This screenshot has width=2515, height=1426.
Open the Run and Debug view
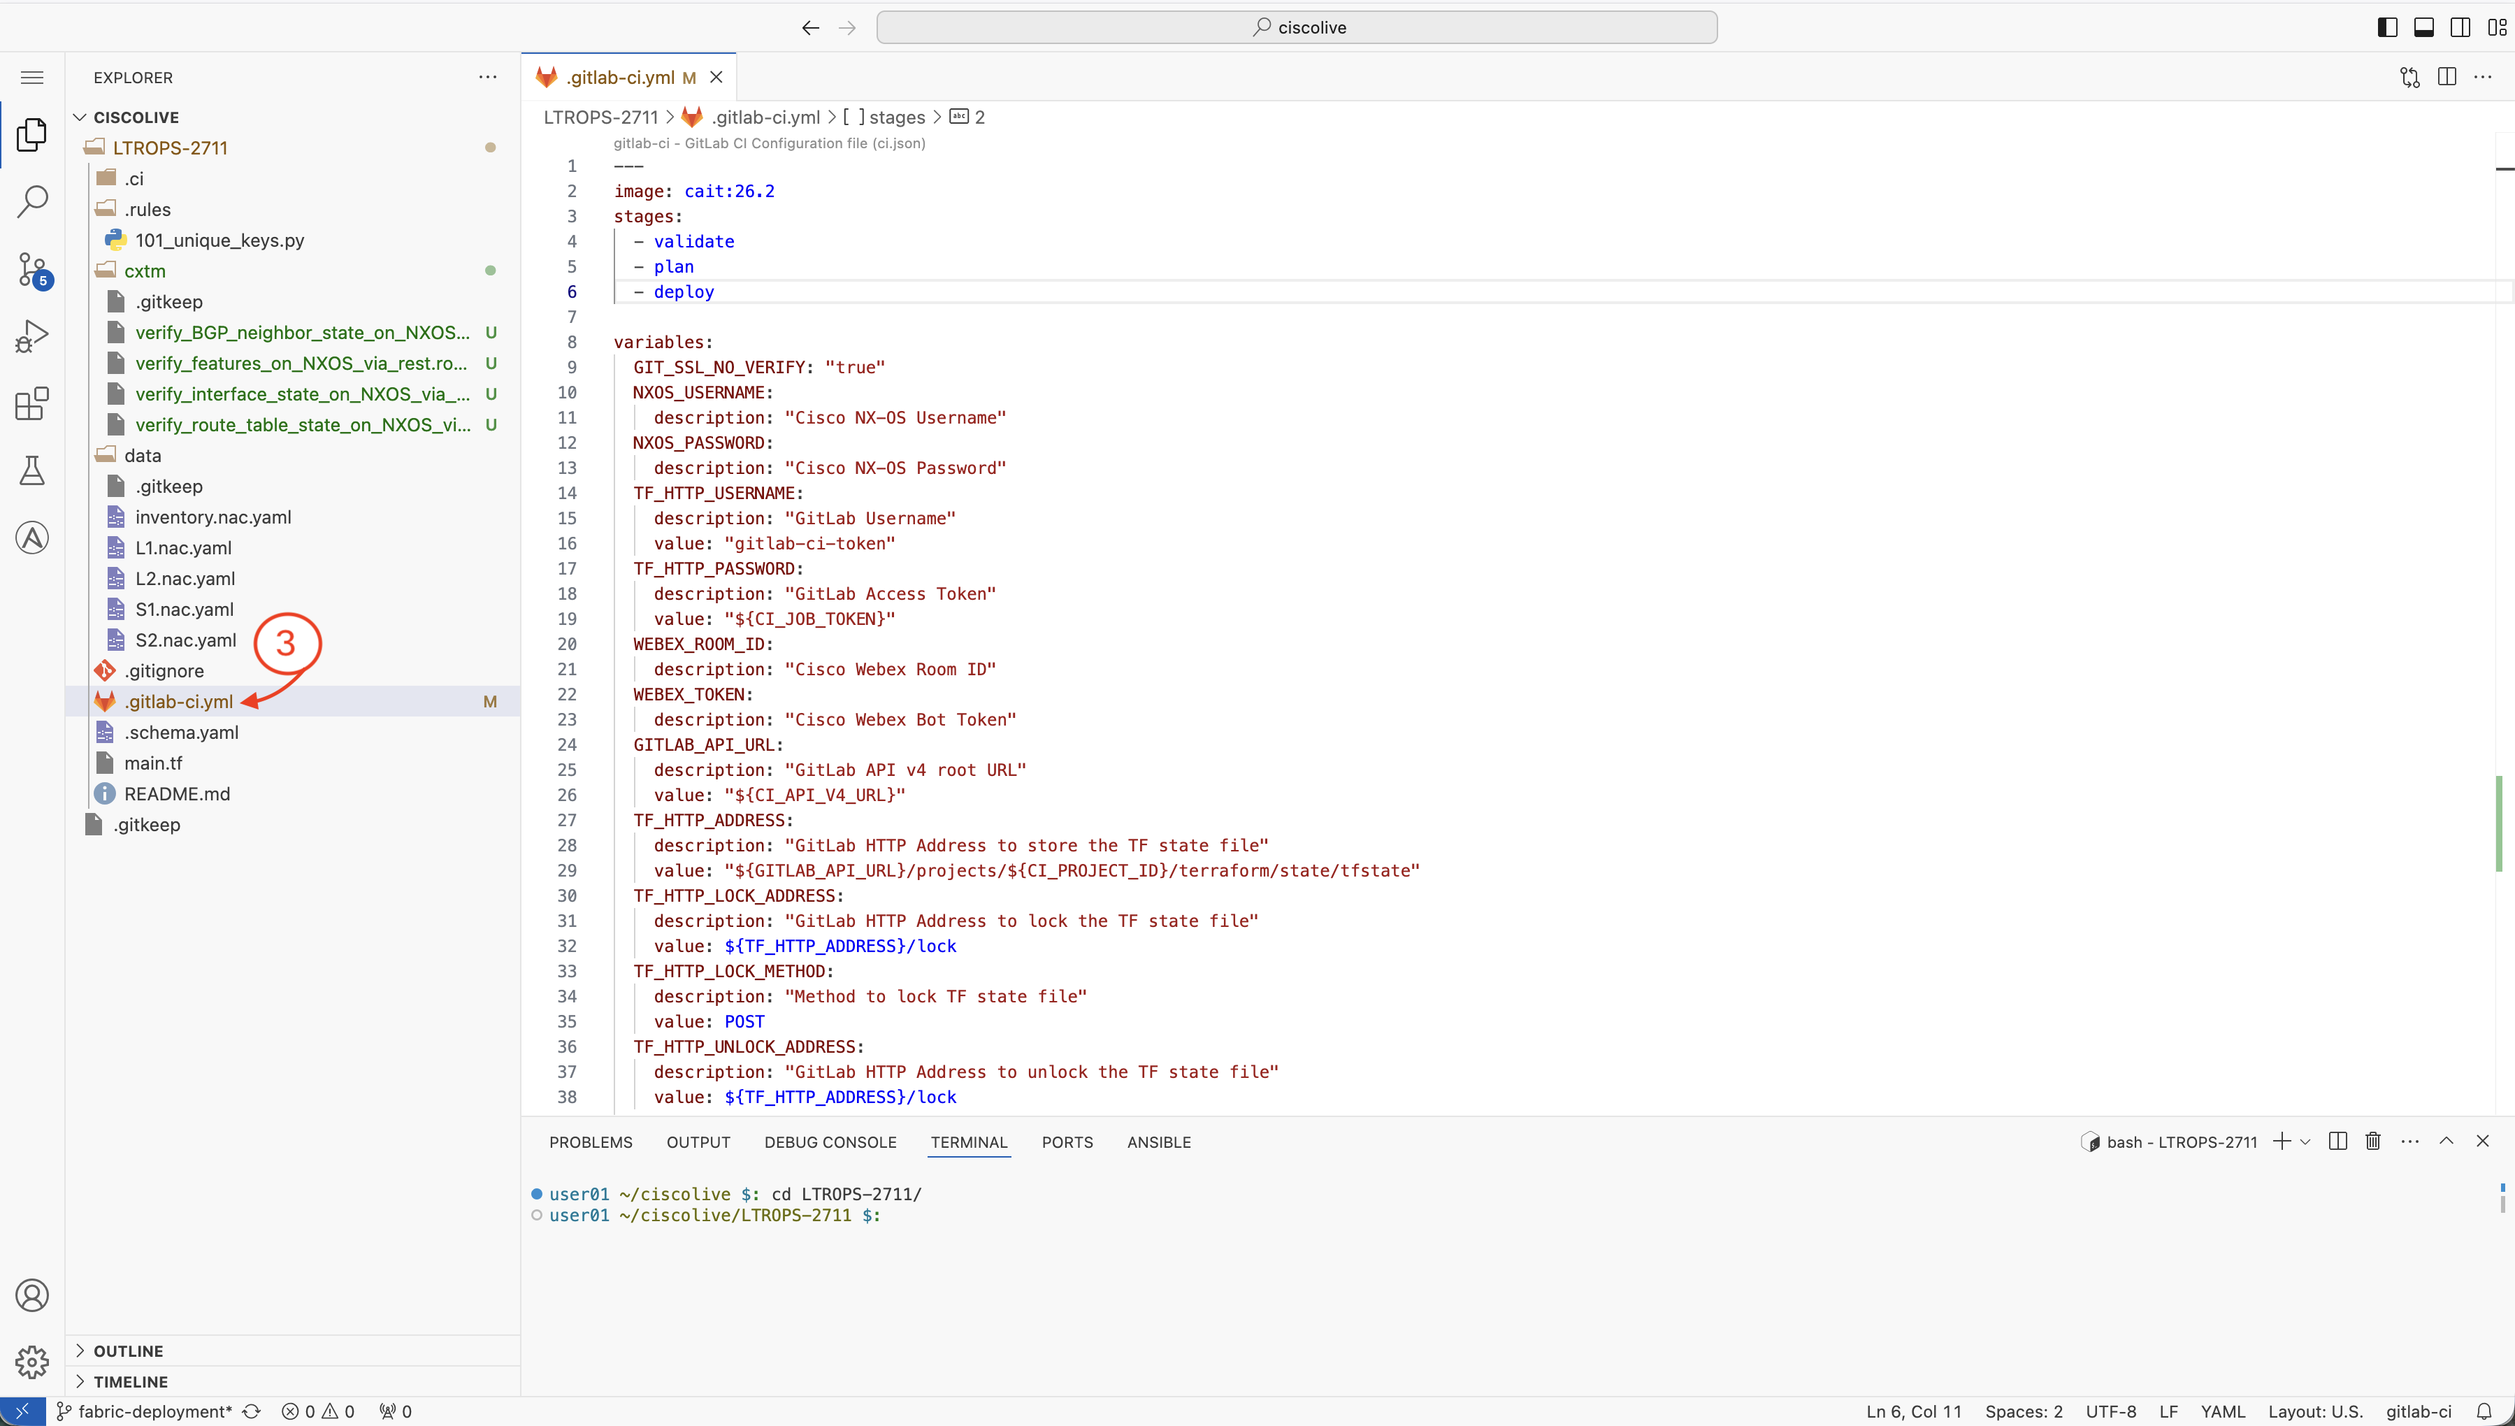click(32, 336)
